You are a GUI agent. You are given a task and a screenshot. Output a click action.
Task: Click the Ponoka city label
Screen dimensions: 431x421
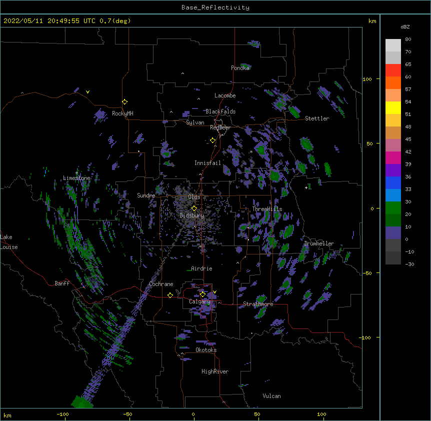pos(240,68)
